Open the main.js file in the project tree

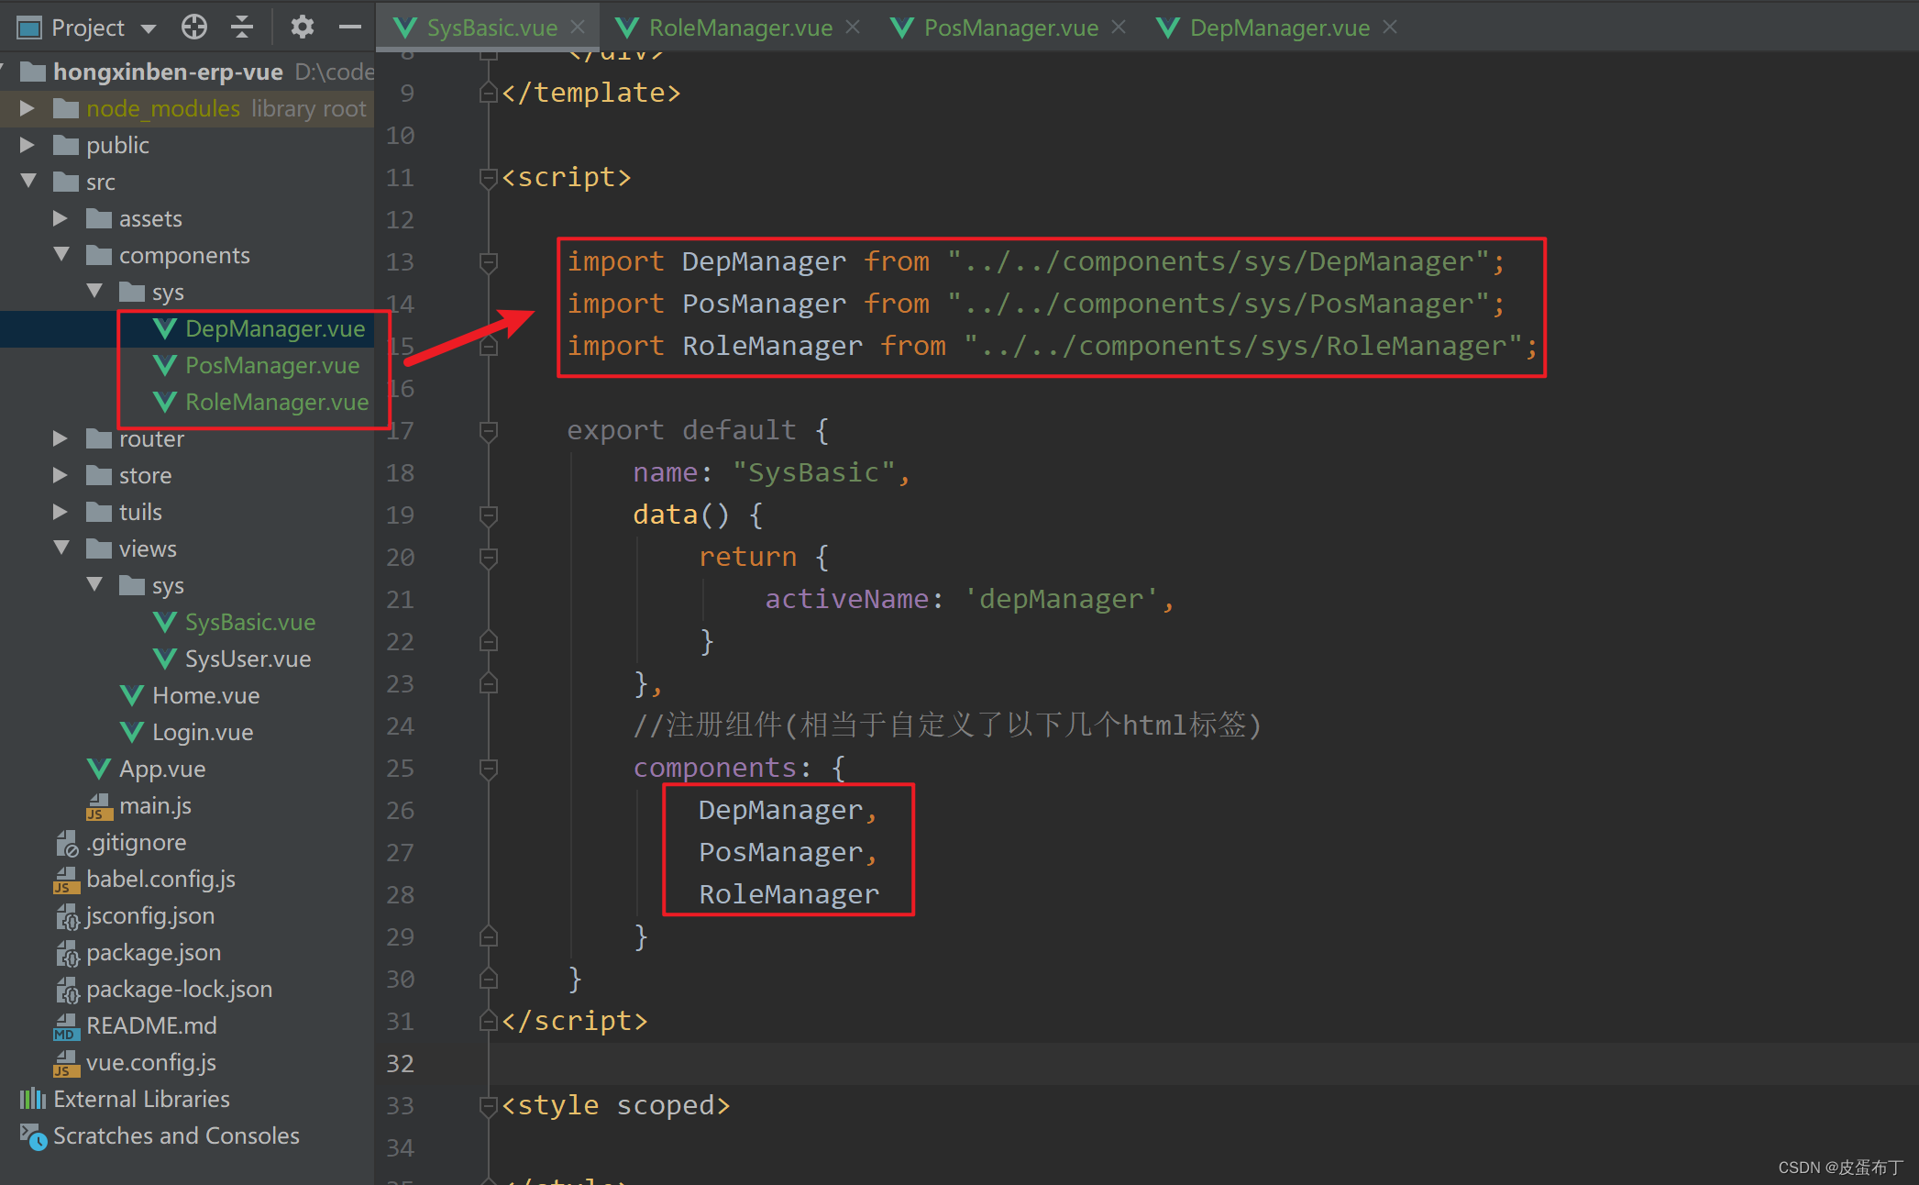click(x=155, y=805)
